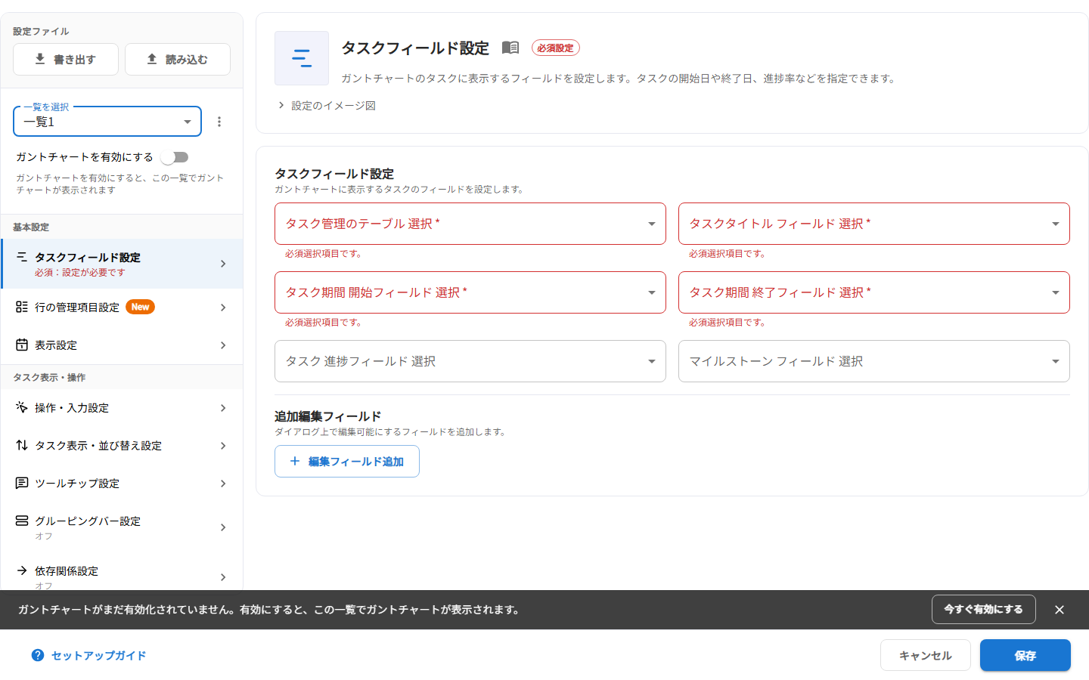
Task: Click 編集フィールド追加 button
Action: (x=347, y=462)
